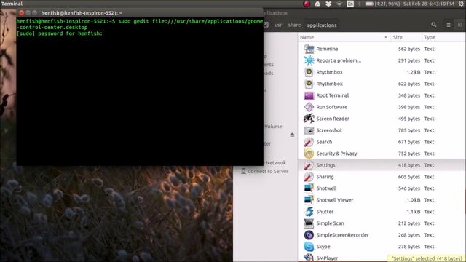466x262 pixels.
Task: Click the Root Terminal file name
Action: [x=332, y=95]
